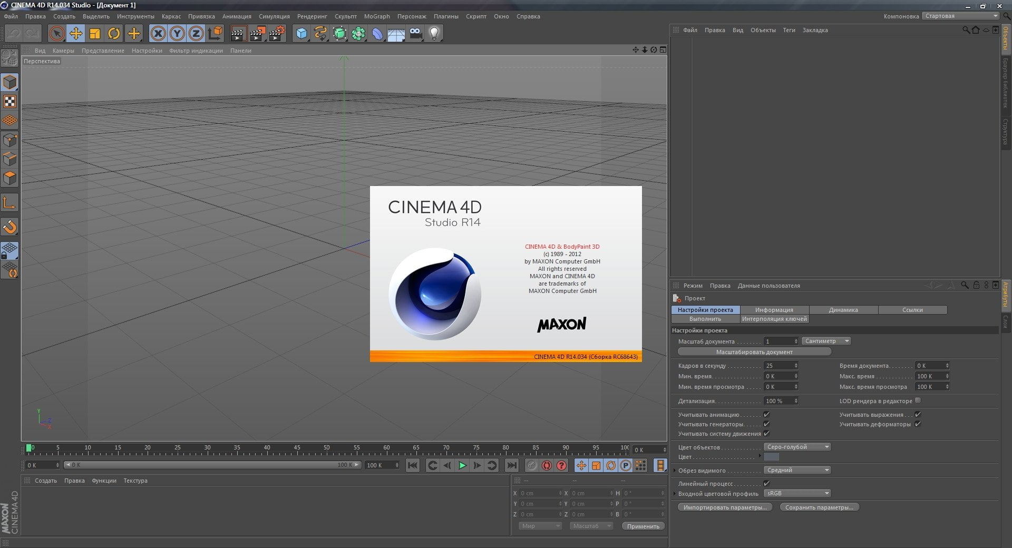The height and width of the screenshot is (548, 1012).
Task: Open the 'Стартовая' layout dropdown
Action: point(961,16)
